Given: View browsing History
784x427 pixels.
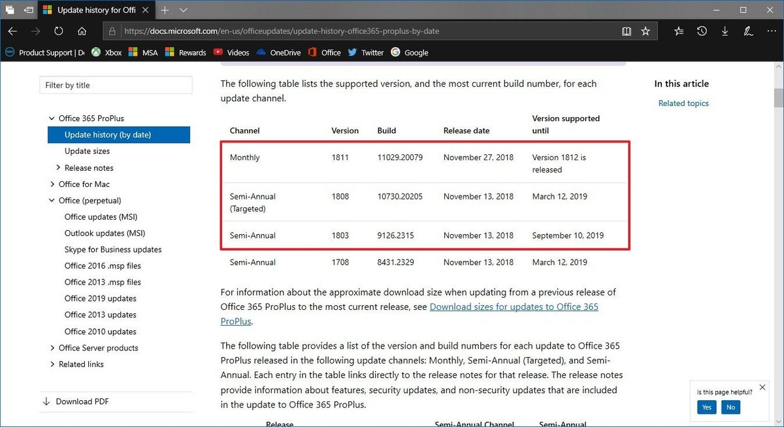Looking at the screenshot, I should 702,31.
